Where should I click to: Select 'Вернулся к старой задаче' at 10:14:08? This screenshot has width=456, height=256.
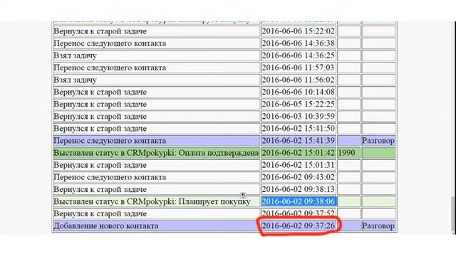tap(100, 92)
